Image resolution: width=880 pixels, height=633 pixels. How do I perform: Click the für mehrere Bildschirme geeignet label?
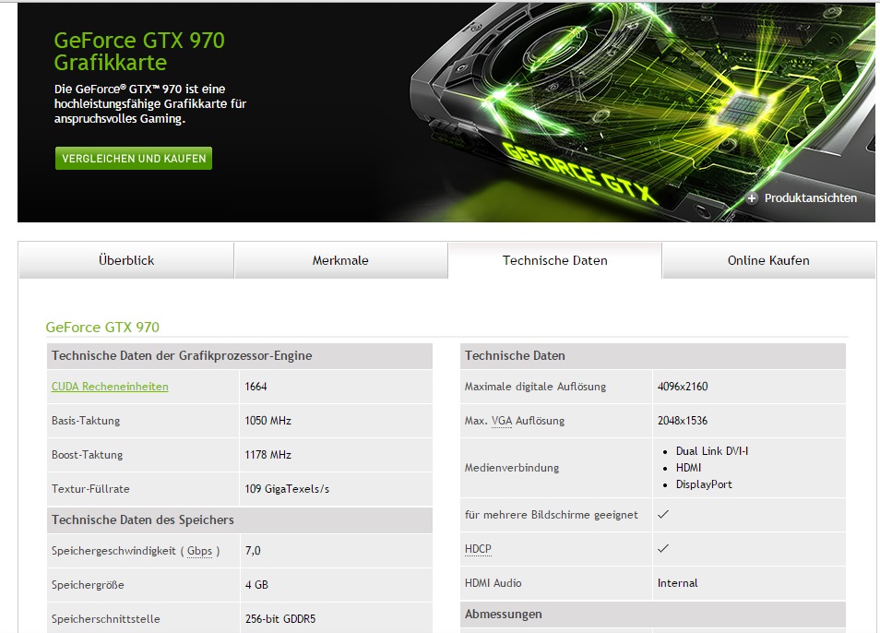[x=552, y=515]
